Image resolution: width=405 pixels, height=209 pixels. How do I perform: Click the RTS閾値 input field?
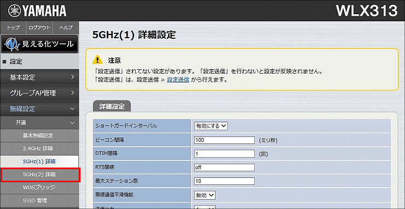(224, 168)
